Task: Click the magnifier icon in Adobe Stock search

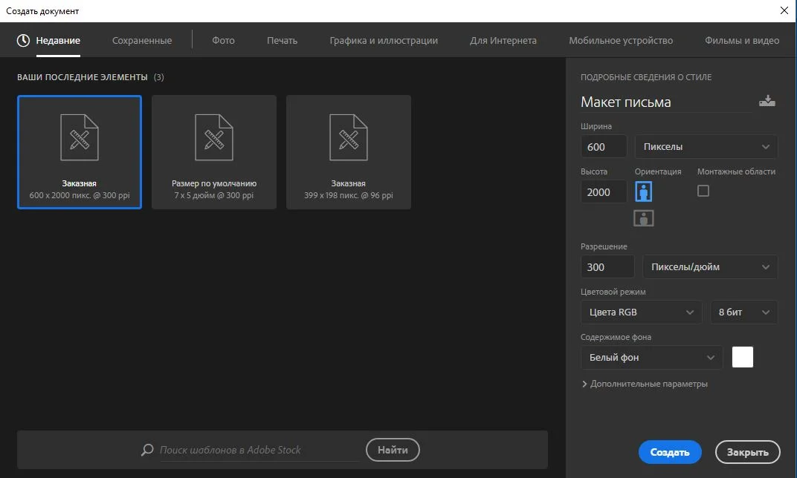Action: tap(147, 450)
